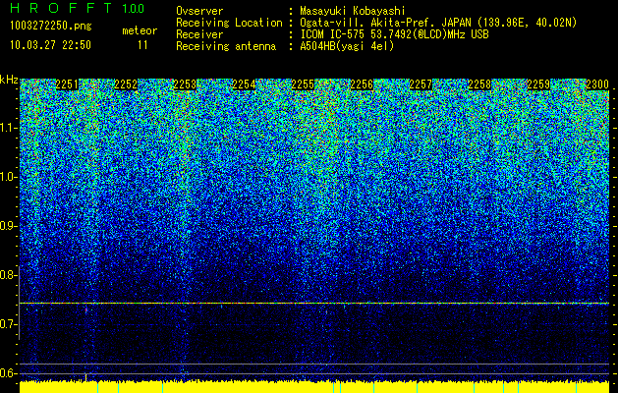
Task: Click the HROFFT program title
Action: pos(61,8)
